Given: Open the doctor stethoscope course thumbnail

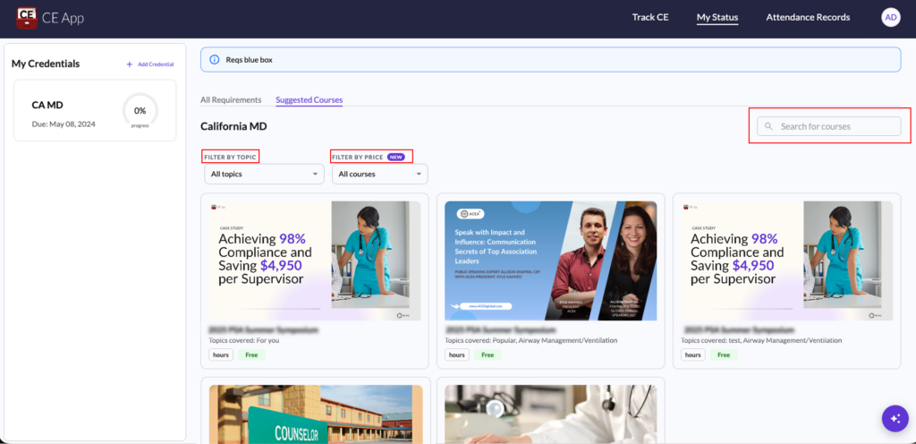Looking at the screenshot, I should [x=551, y=414].
